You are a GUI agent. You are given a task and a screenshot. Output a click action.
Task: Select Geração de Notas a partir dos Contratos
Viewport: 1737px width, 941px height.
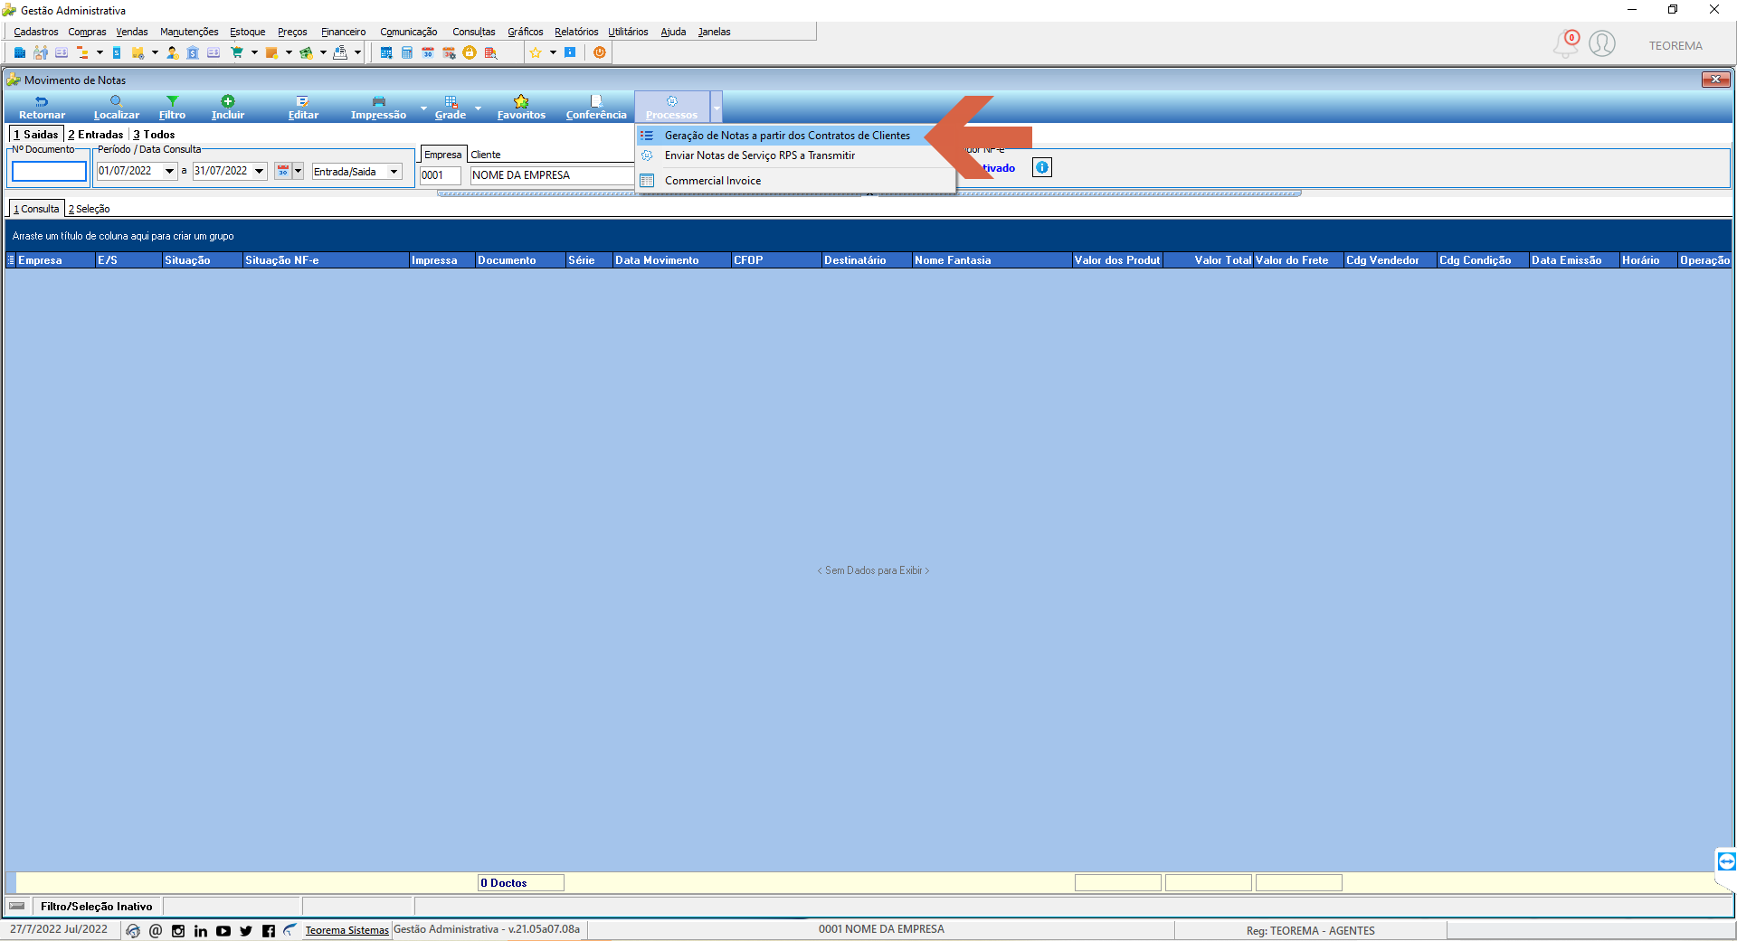coord(787,136)
